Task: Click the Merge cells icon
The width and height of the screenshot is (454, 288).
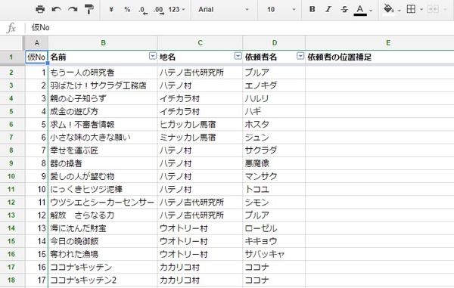Action: click(x=433, y=9)
